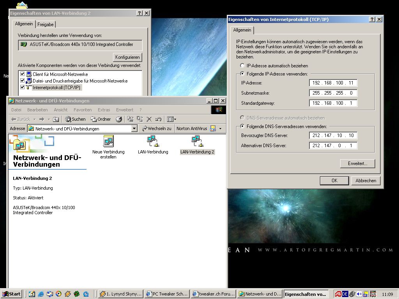Image resolution: width=399 pixels, height=299 pixels.
Task: Open the Adresse bar dropdown
Action: click(134, 128)
